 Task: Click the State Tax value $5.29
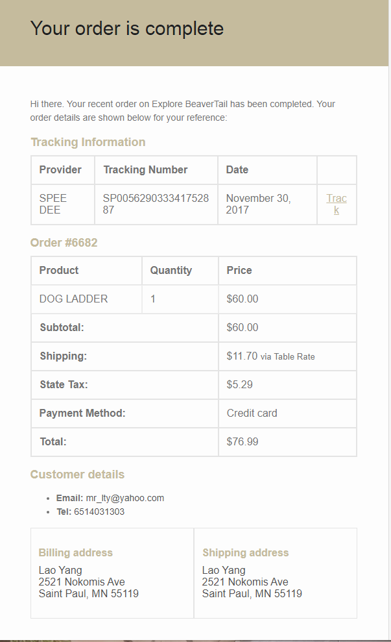[240, 384]
